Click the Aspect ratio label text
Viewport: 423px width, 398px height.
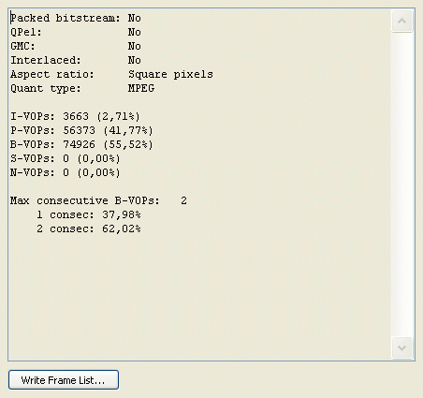(x=52, y=74)
